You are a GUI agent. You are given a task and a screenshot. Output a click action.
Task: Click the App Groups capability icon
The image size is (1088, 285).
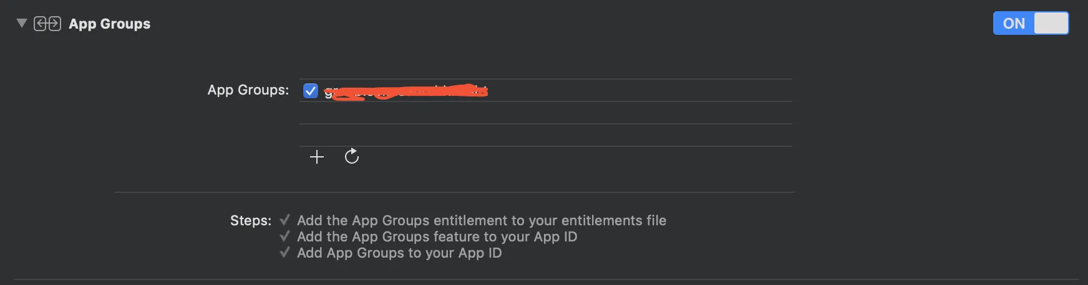coord(47,24)
